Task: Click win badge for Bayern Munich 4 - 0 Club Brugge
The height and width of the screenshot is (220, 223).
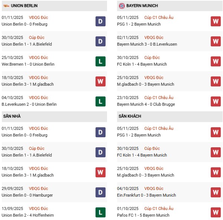Action: coord(216,101)
